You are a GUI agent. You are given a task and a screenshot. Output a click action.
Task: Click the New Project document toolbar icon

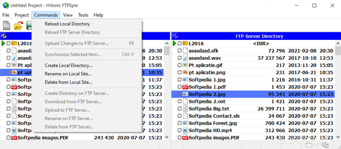(x=6, y=25)
